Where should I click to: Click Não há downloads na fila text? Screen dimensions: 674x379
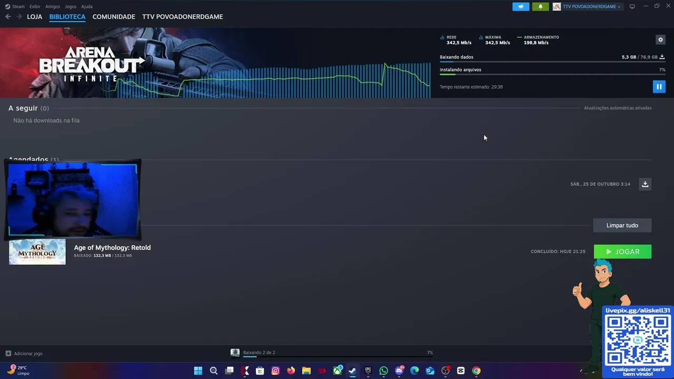pos(46,121)
